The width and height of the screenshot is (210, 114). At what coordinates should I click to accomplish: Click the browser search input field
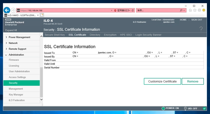[x=158, y=10]
